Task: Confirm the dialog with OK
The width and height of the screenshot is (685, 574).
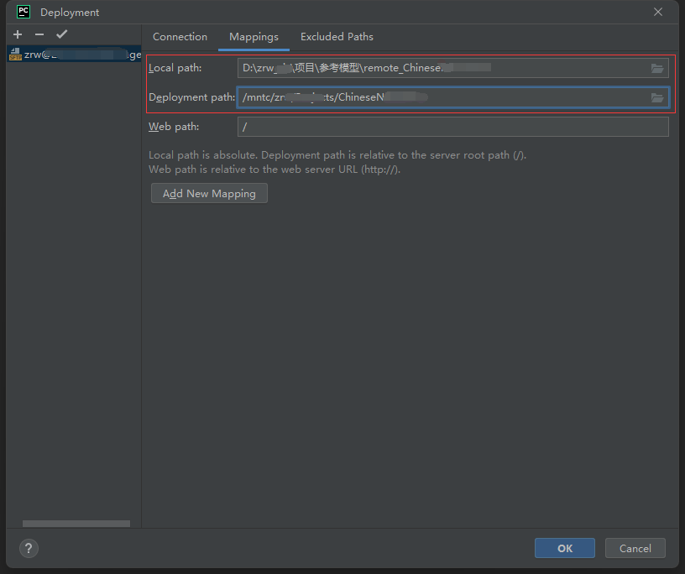Action: tap(565, 548)
